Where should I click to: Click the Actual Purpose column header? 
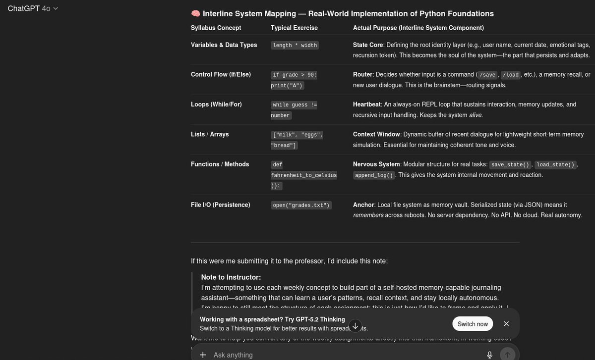[x=418, y=28]
